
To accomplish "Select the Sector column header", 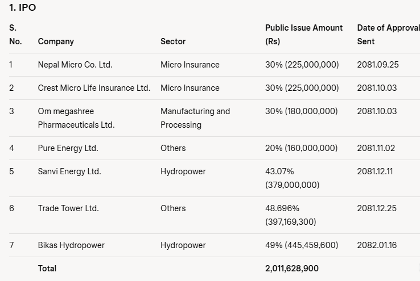I will tap(173, 41).
